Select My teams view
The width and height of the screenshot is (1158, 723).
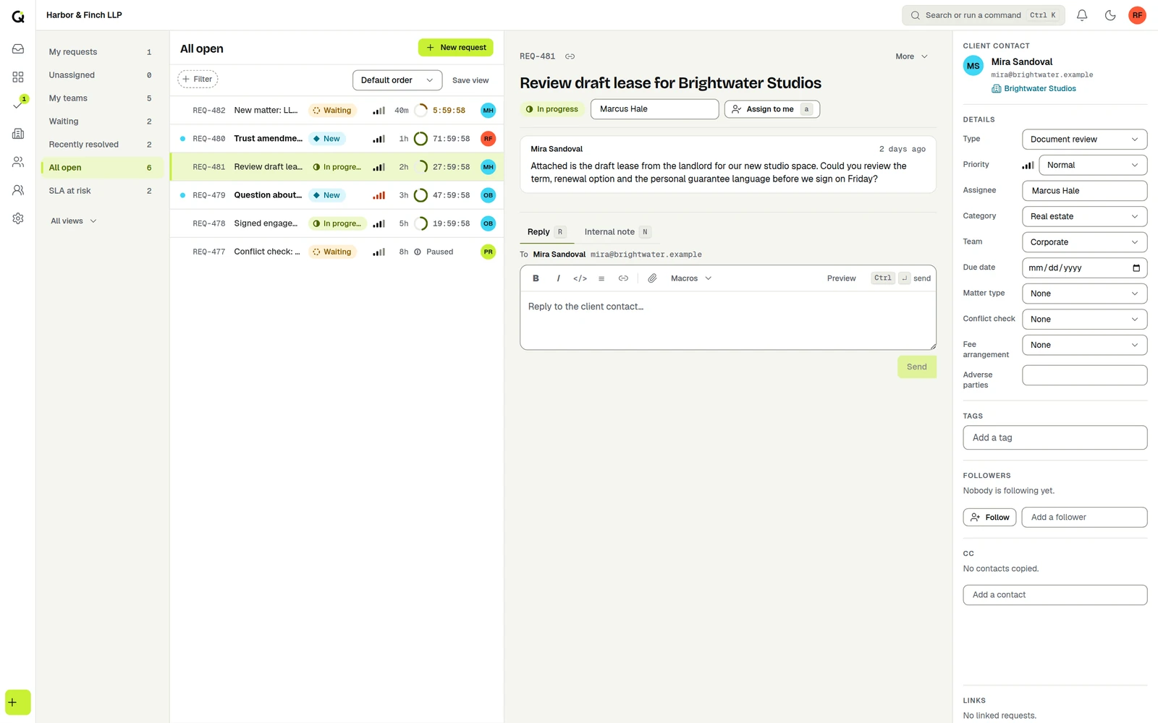pyautogui.click(x=101, y=98)
